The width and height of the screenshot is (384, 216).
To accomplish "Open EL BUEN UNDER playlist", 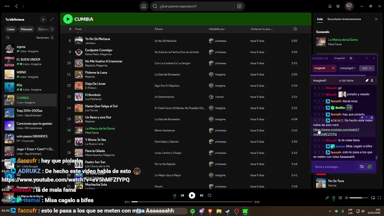I will [x=30, y=62].
